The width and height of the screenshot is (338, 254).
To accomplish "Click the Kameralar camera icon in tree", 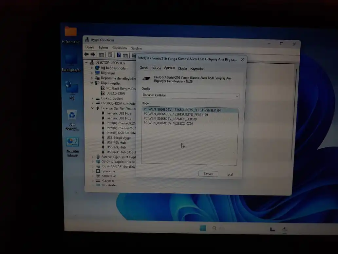I will tap(98, 176).
